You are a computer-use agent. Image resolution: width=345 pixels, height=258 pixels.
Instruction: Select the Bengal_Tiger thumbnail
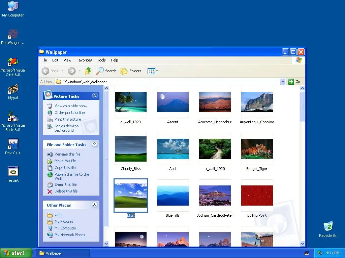pos(257,149)
